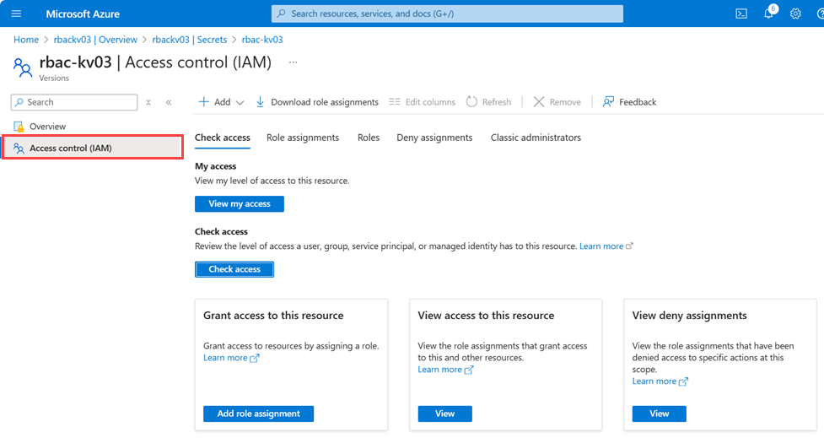Screen dimensions: 824x438
Task: Click the Feedback person icon
Action: click(608, 102)
